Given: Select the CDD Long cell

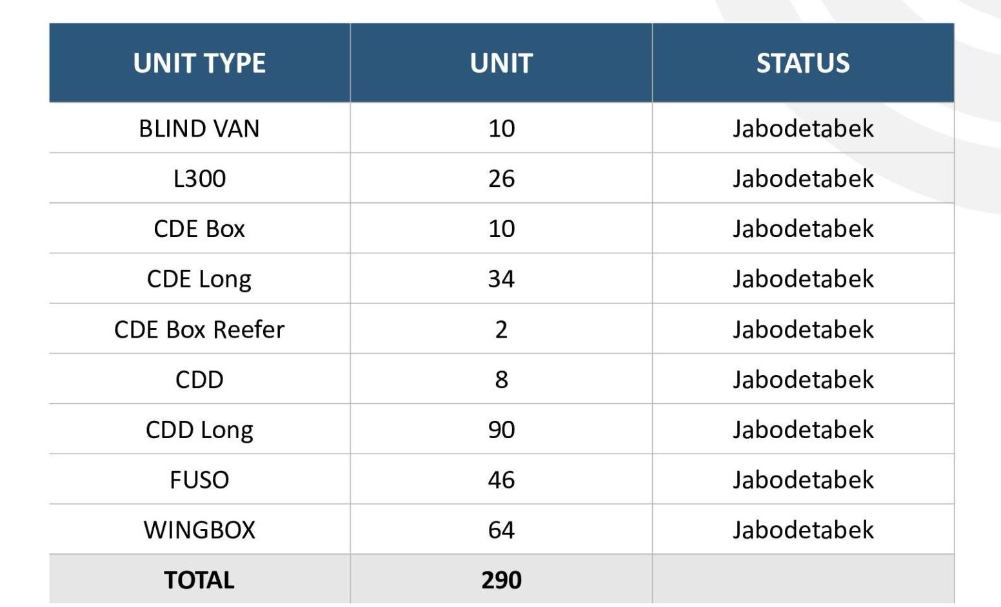Looking at the screenshot, I should [199, 430].
